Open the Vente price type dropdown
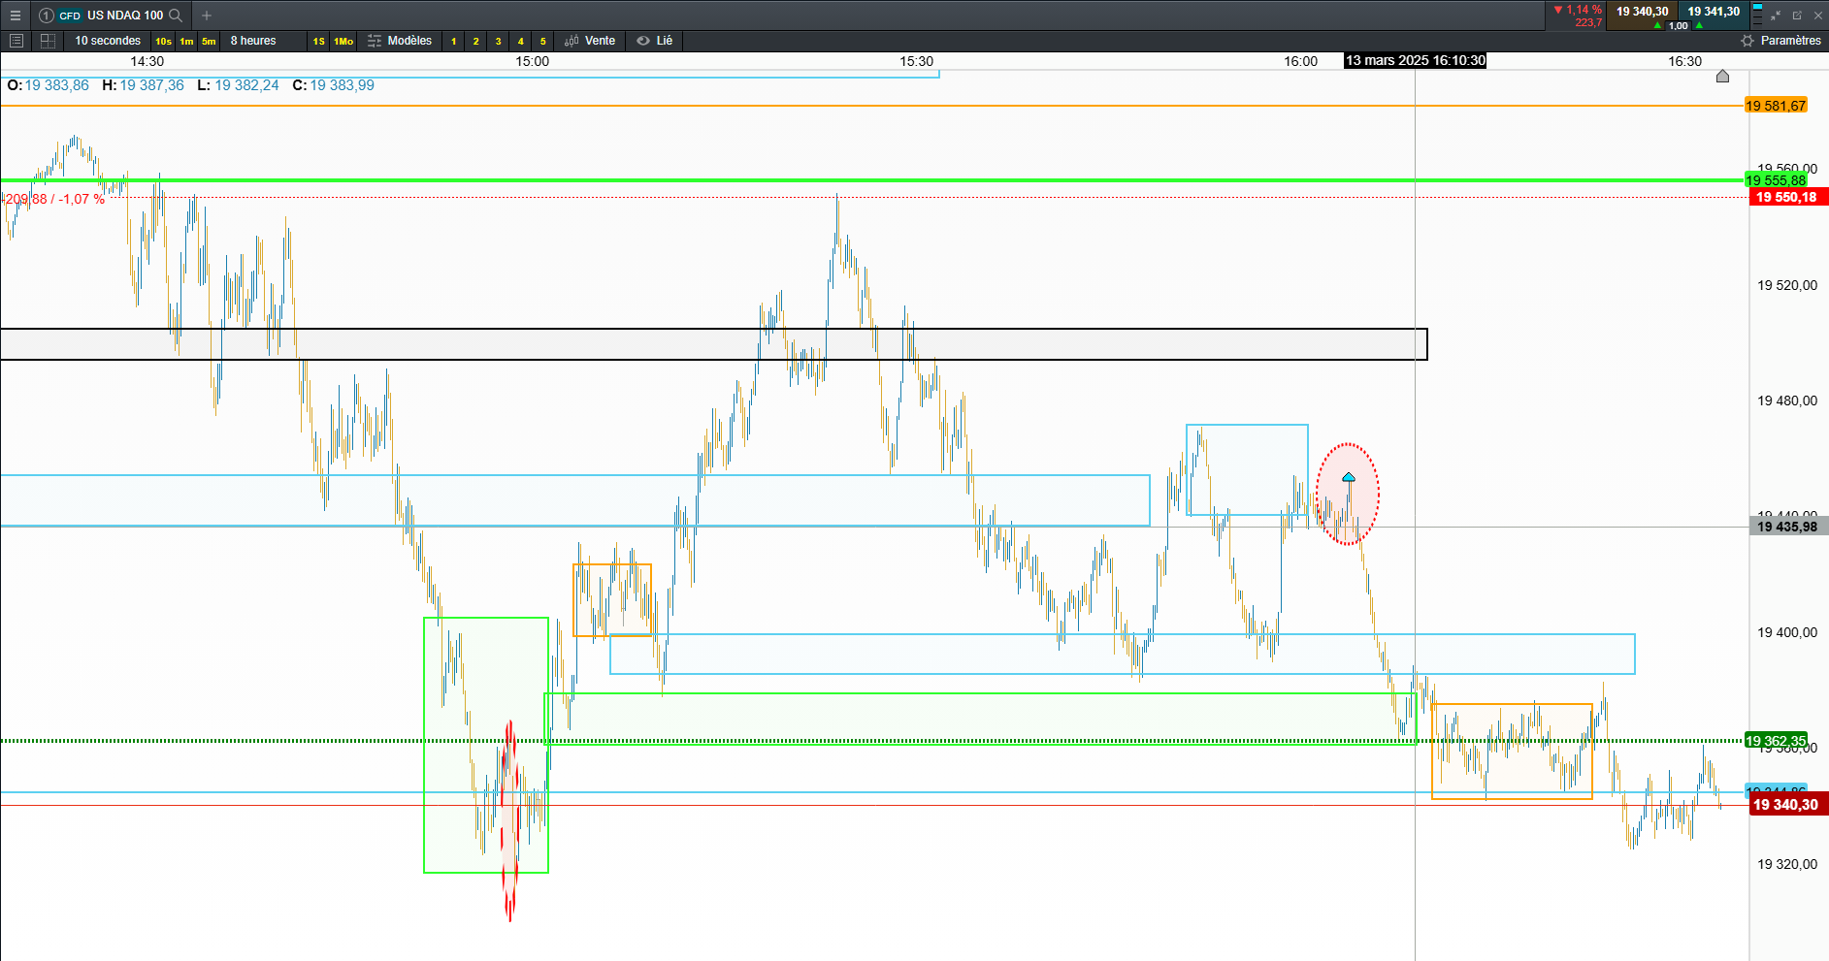 click(x=590, y=41)
